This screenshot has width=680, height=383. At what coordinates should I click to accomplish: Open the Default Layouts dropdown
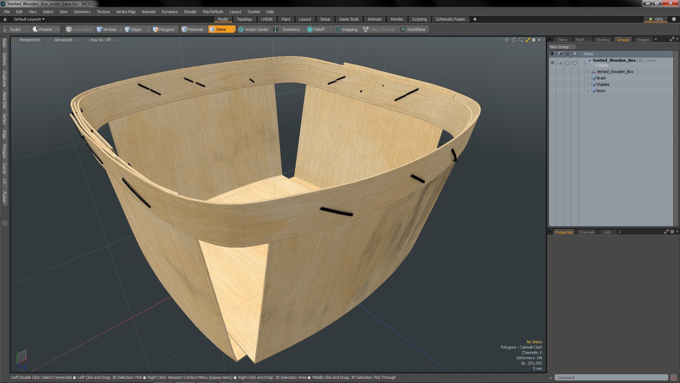28,19
